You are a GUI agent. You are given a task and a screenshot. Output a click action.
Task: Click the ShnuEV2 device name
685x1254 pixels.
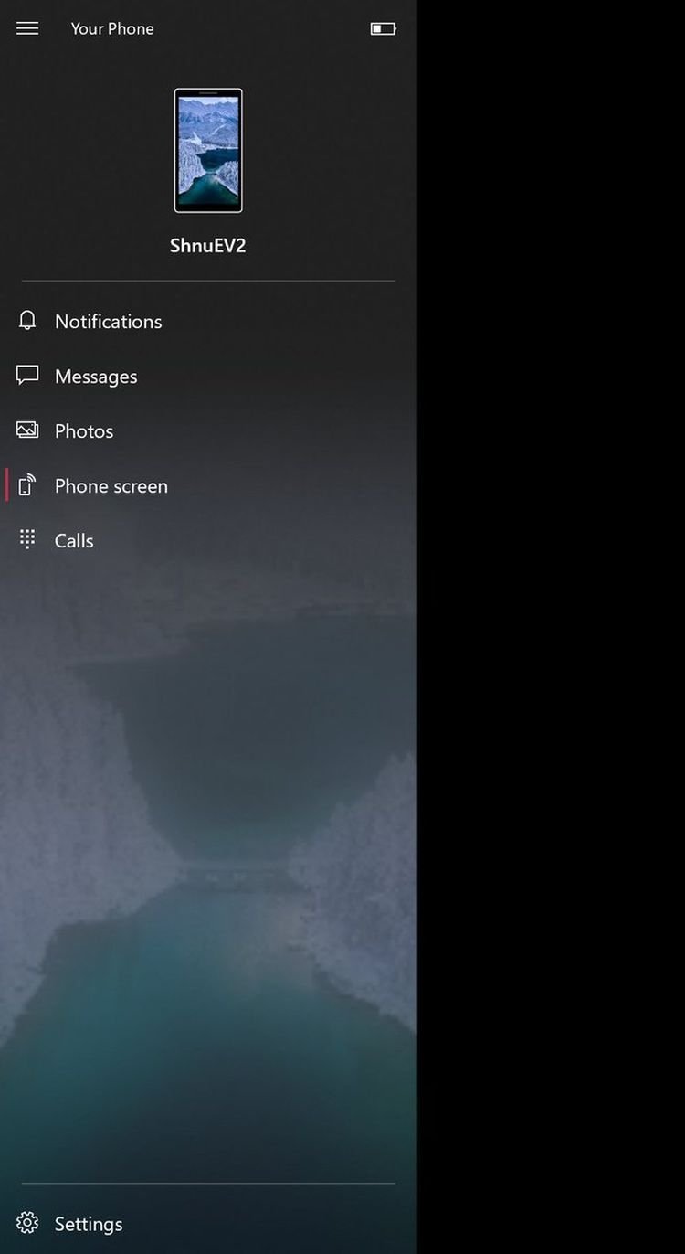tap(208, 246)
